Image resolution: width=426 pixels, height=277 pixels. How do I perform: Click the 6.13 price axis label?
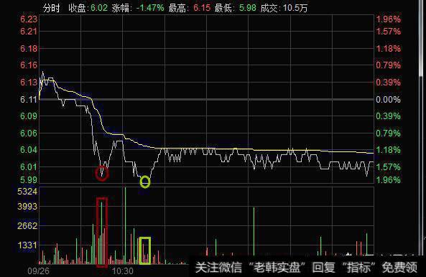pyautogui.click(x=29, y=82)
